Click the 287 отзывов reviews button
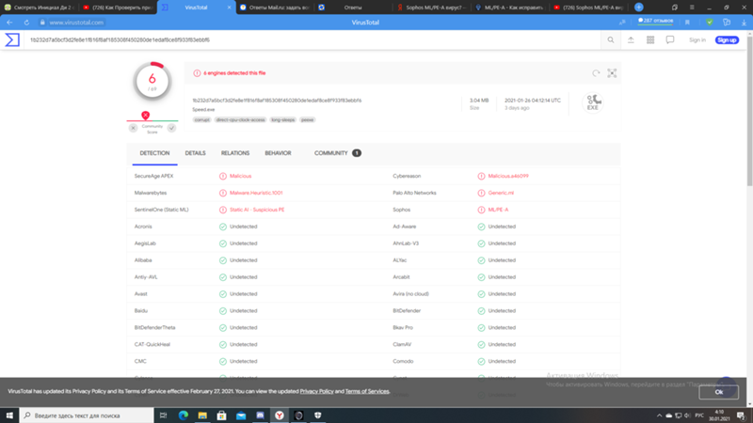The image size is (753, 423). 655,21
